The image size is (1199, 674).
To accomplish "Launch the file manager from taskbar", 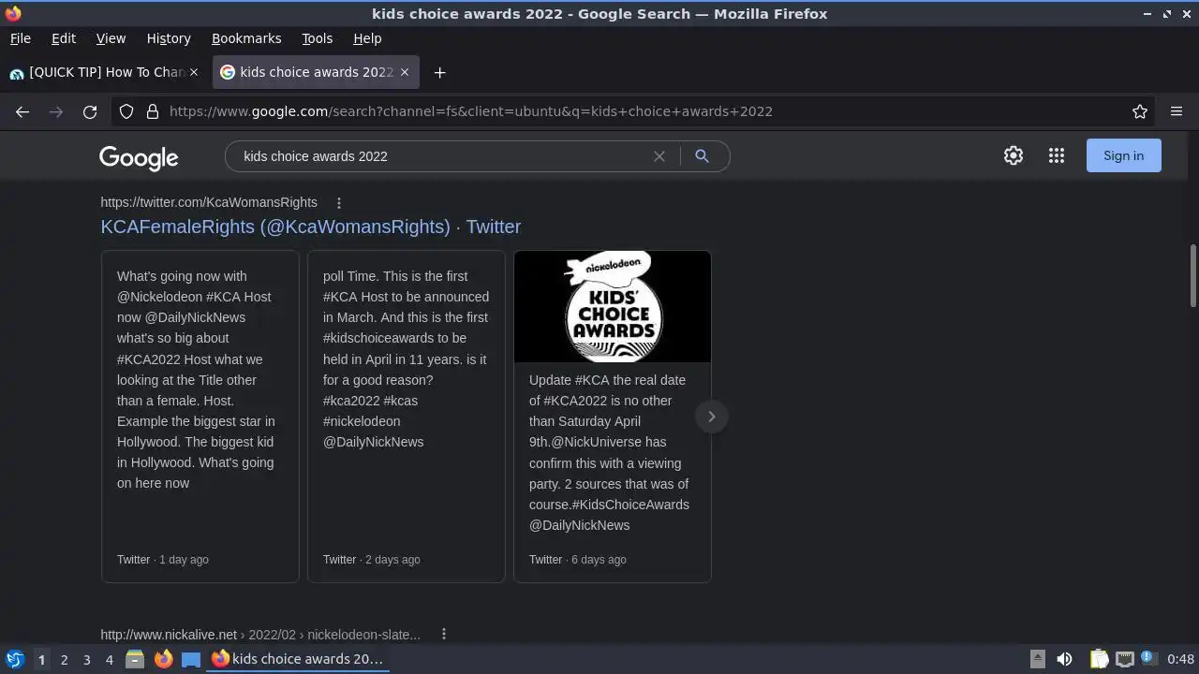I will coord(135,659).
